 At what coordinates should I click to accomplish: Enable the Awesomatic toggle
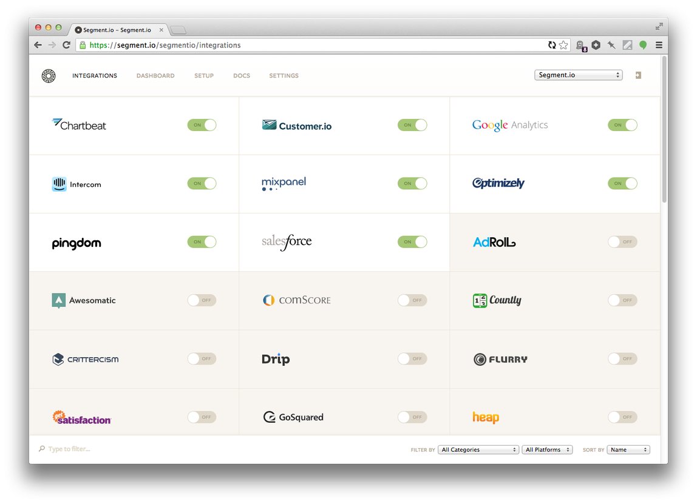pos(202,300)
